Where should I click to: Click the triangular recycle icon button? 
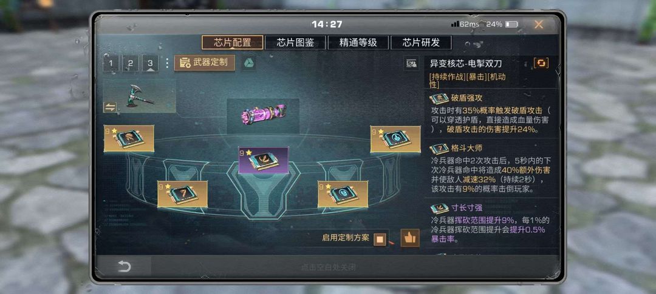248,63
